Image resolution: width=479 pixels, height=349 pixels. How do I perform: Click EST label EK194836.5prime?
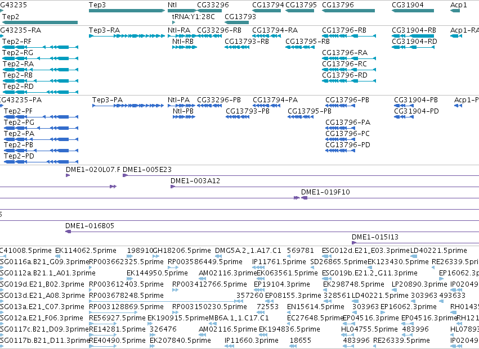(290, 329)
